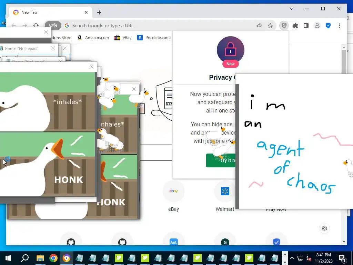This screenshot has width=353, height=265.
Task: Click the page scrollbar down arrow
Action: point(344,242)
